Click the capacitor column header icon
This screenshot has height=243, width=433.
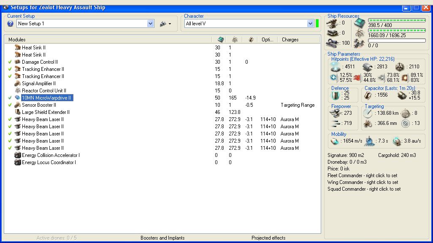coord(251,40)
